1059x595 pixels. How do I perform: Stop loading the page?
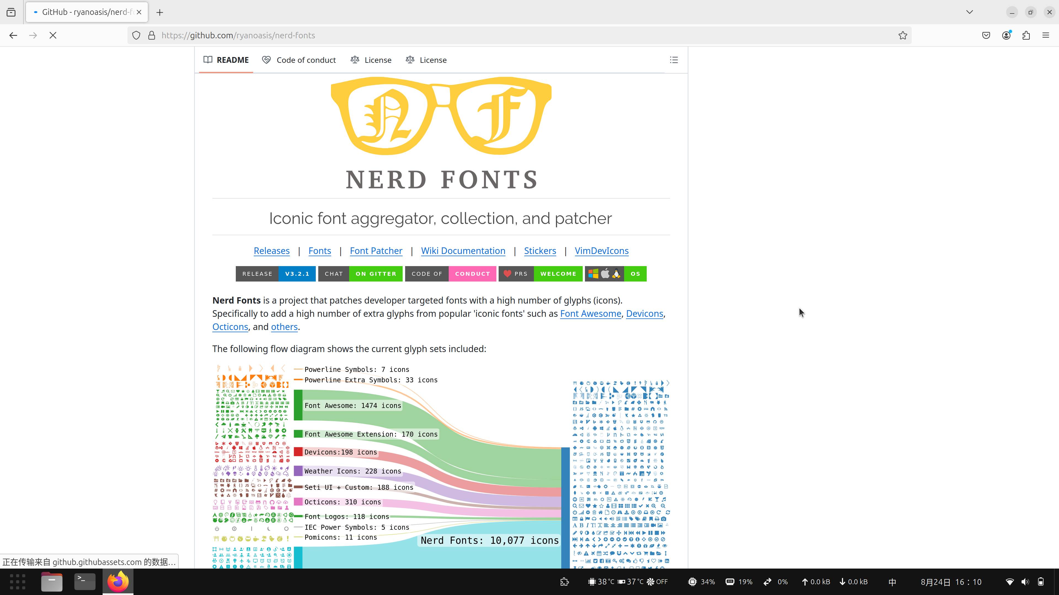pyautogui.click(x=53, y=35)
